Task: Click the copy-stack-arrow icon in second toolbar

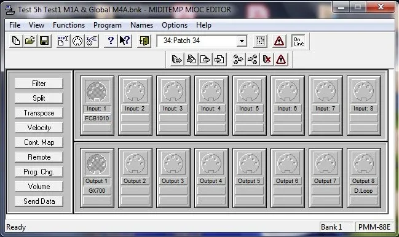Action: [177, 60]
